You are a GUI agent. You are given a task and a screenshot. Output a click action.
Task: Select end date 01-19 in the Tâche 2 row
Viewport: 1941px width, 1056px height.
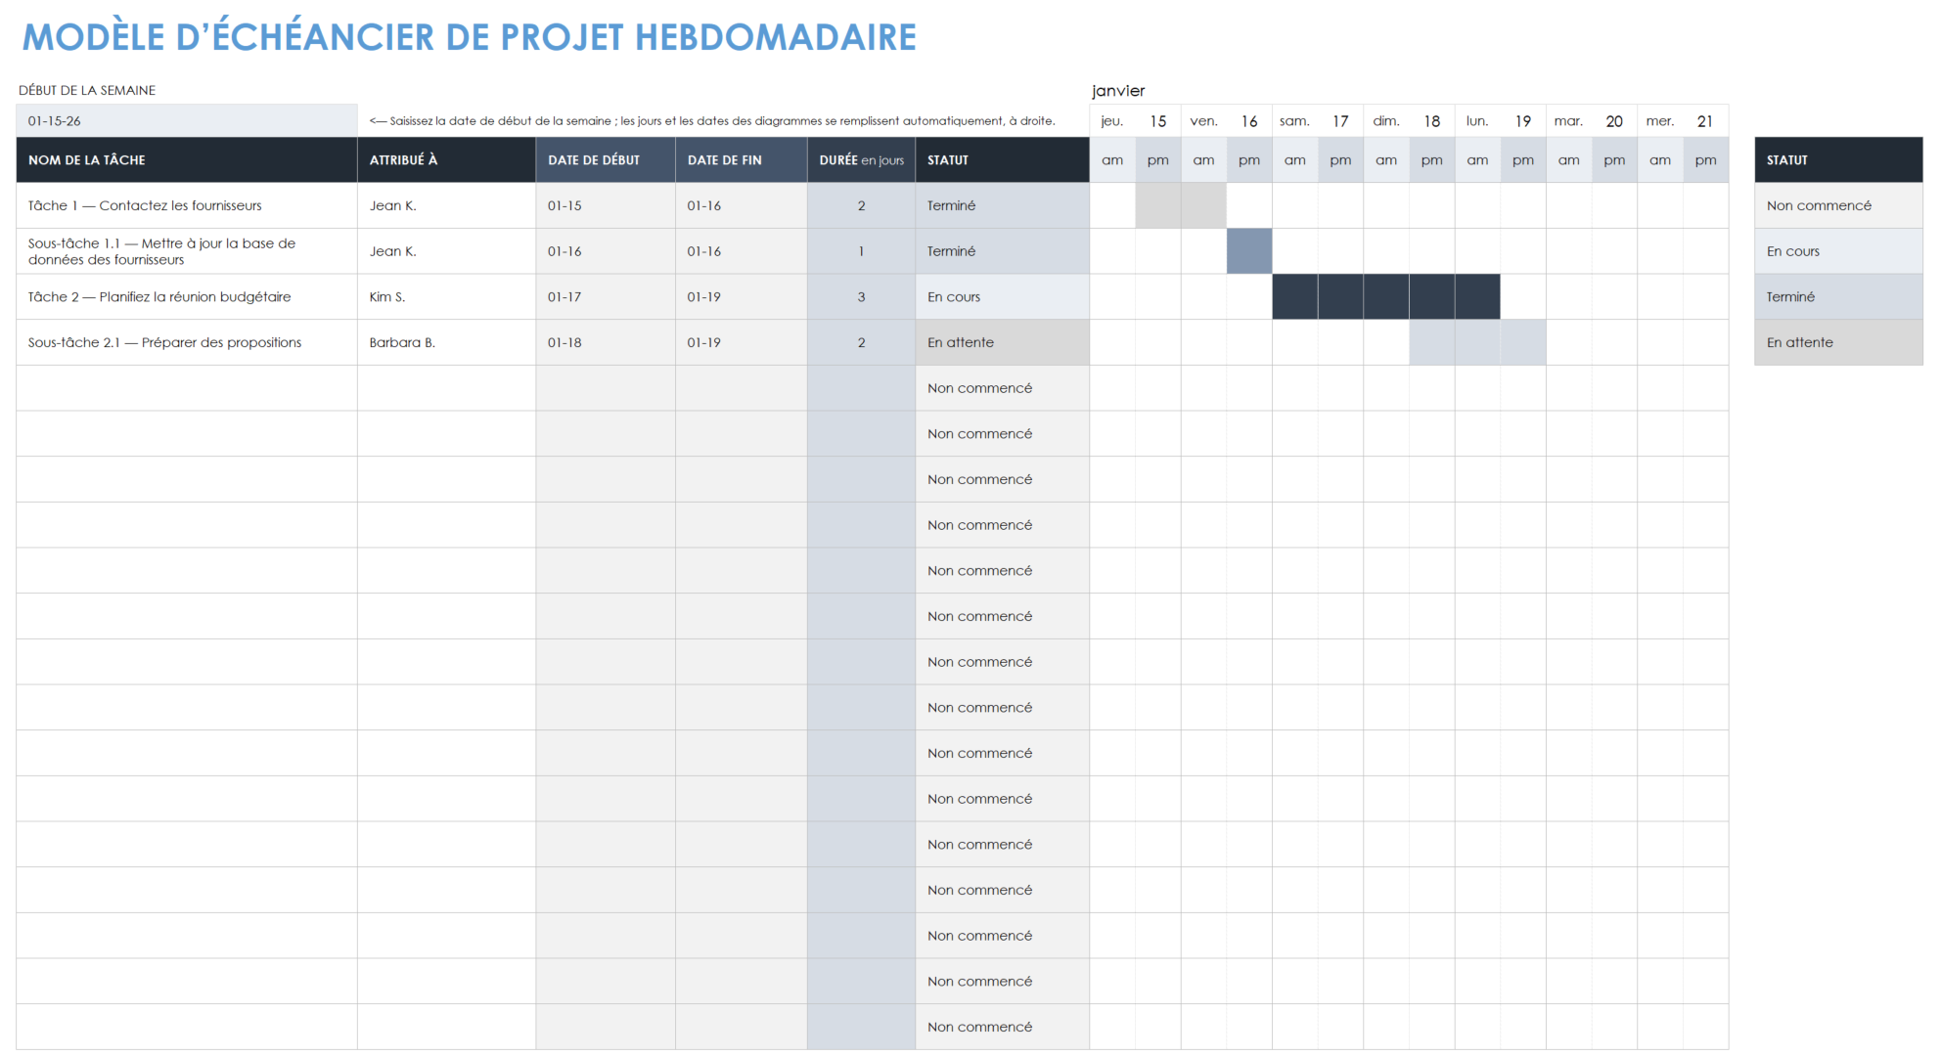742,297
